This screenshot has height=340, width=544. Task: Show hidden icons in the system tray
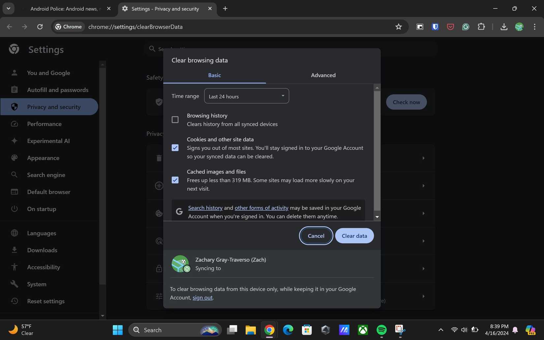coord(440,329)
